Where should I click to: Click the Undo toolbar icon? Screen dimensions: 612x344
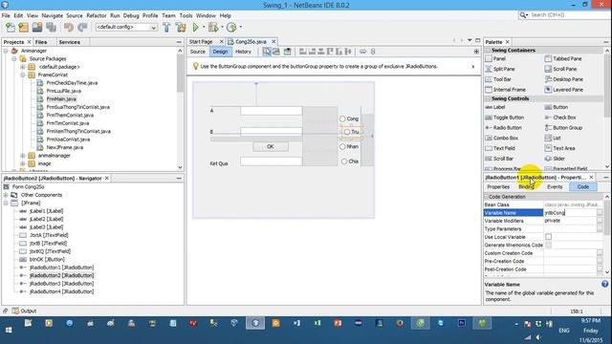point(69,28)
